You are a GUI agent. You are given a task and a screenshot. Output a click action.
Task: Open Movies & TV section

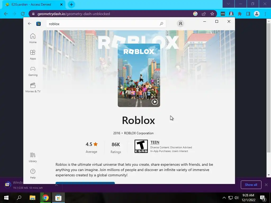(x=33, y=87)
